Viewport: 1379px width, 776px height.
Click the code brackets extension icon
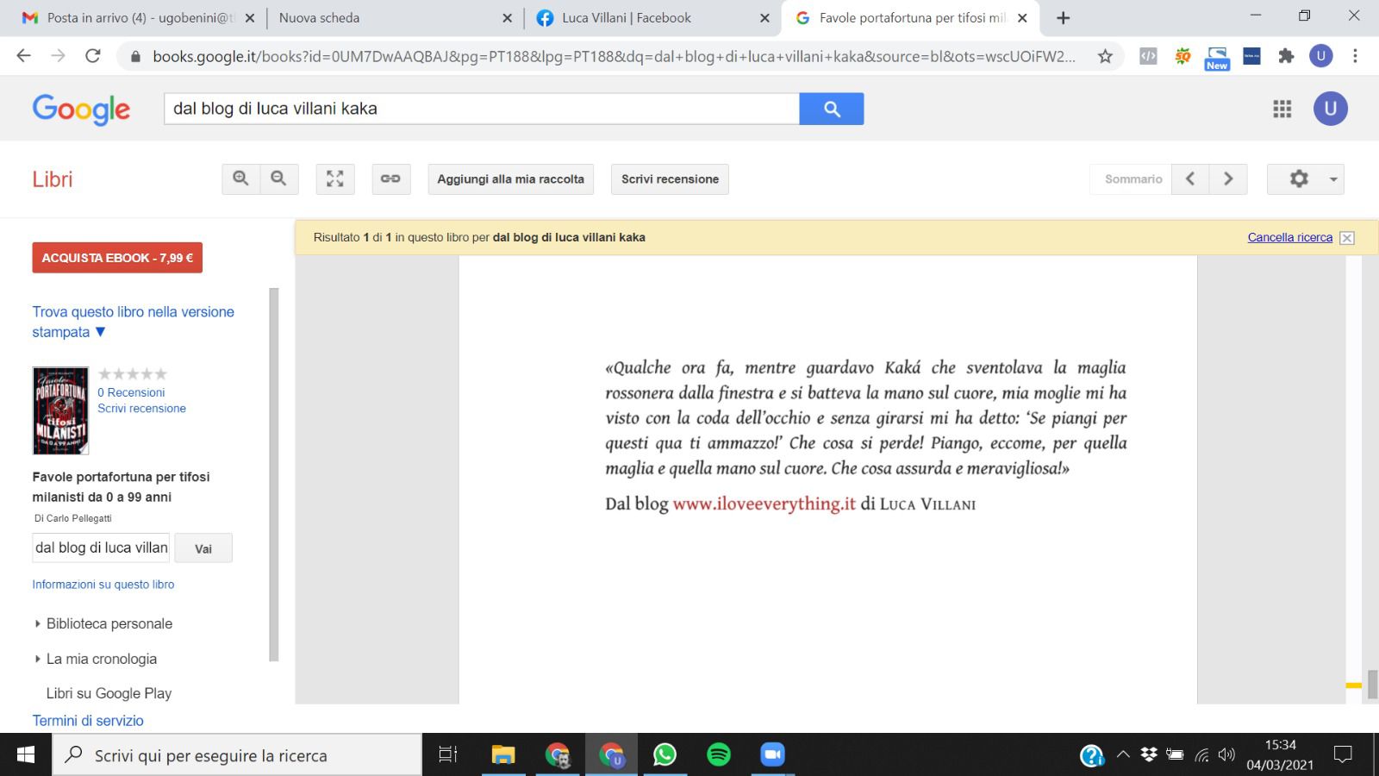click(1148, 56)
